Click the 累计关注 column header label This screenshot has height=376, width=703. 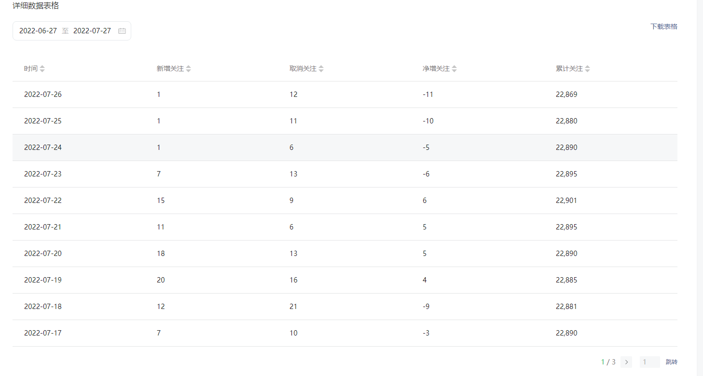click(x=569, y=69)
